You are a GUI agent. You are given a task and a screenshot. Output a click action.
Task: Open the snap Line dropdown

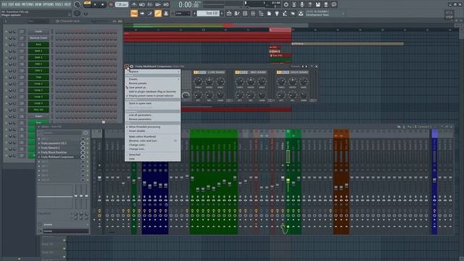[x=182, y=13]
